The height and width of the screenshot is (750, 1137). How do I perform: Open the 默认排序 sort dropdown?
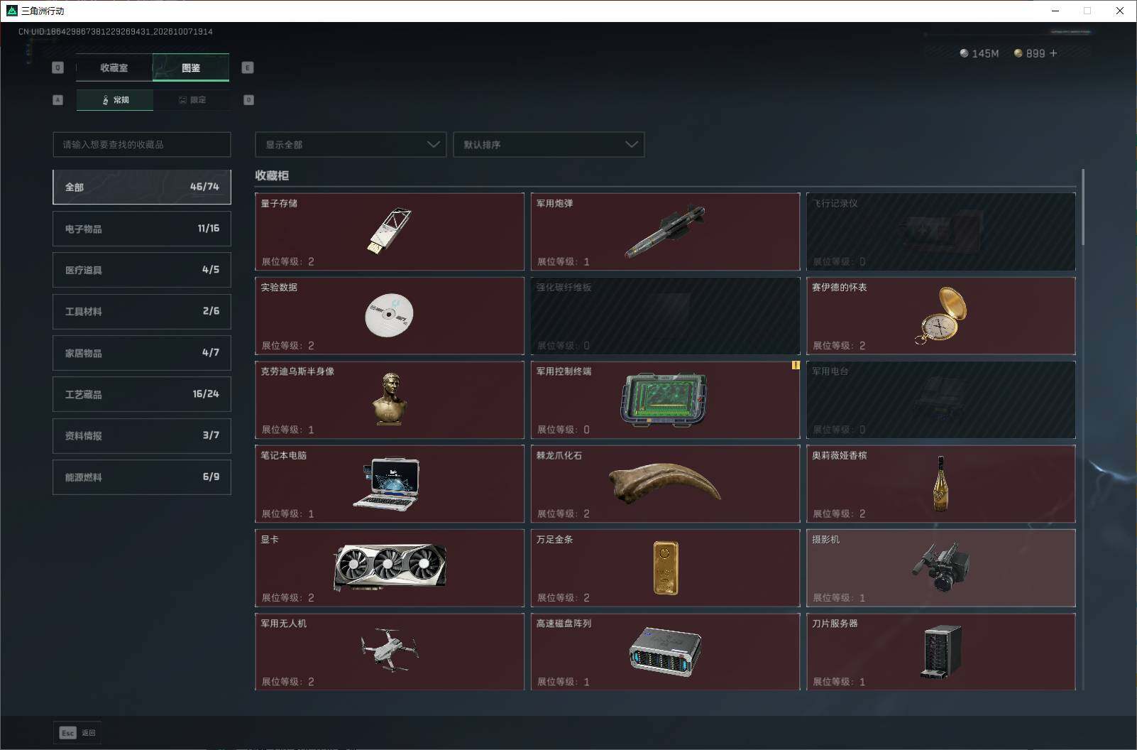[x=549, y=144]
